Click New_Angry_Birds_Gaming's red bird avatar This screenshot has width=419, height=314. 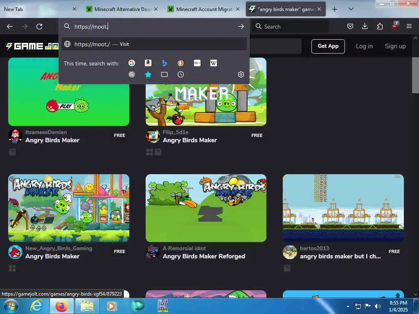click(x=15, y=252)
